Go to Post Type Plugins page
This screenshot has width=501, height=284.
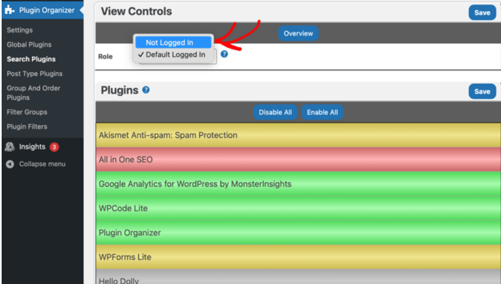pyautogui.click(x=34, y=73)
